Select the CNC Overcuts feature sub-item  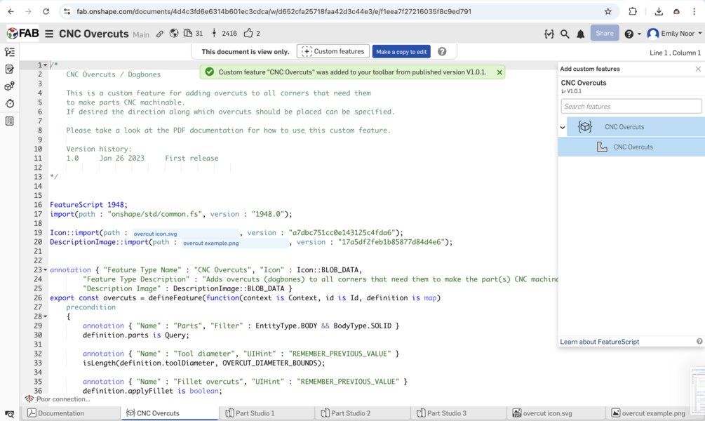(632, 147)
